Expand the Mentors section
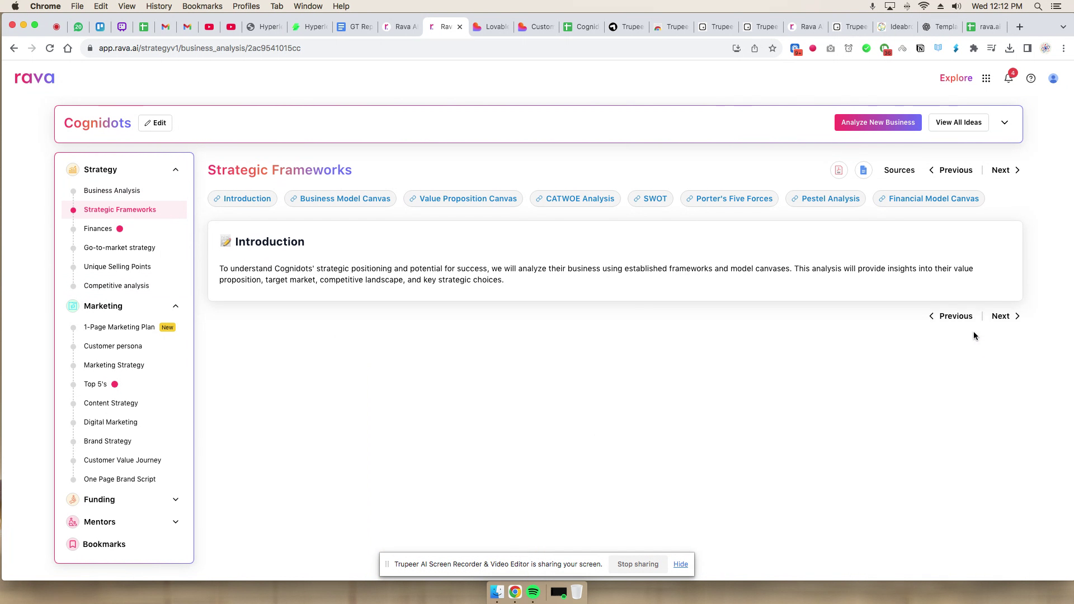This screenshot has height=604, width=1074. (176, 521)
